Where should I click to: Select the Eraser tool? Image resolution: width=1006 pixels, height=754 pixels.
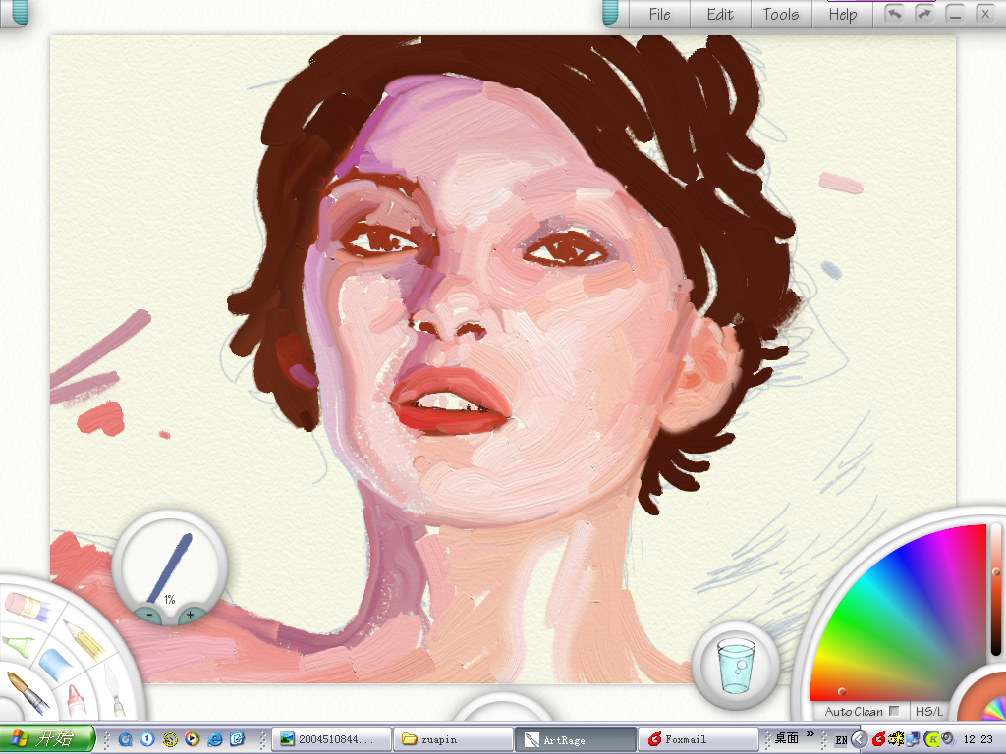(27, 607)
